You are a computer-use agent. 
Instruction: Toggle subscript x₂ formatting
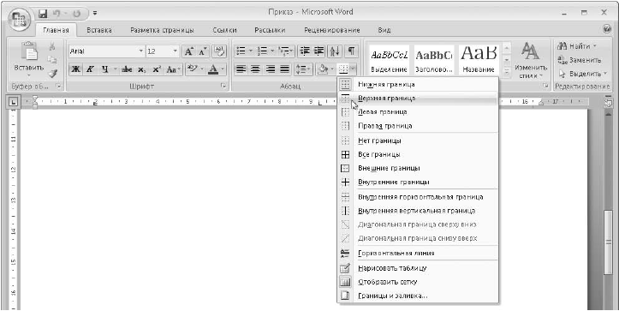coord(142,69)
